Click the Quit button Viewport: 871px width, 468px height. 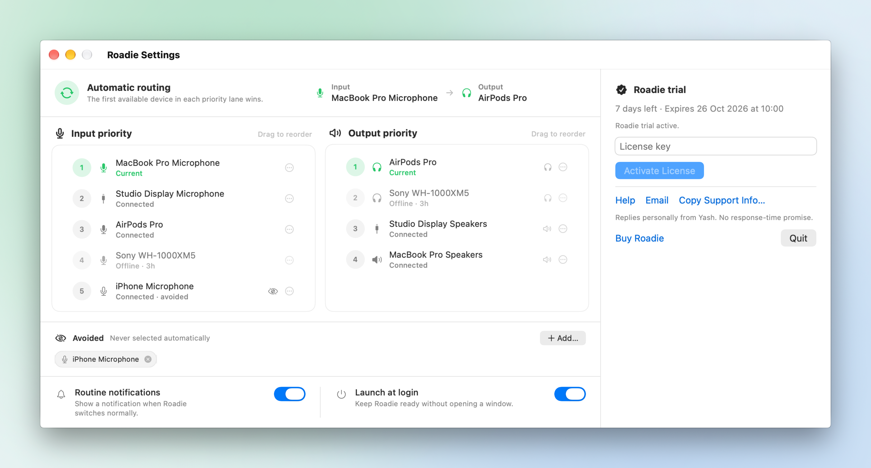pyautogui.click(x=798, y=238)
